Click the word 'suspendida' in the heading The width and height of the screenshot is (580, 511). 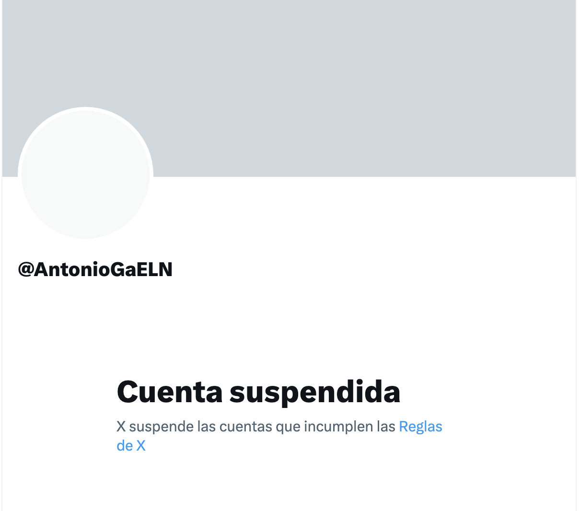(x=315, y=393)
